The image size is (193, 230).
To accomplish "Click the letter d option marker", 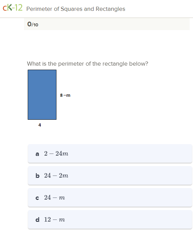I will click(x=38, y=220).
